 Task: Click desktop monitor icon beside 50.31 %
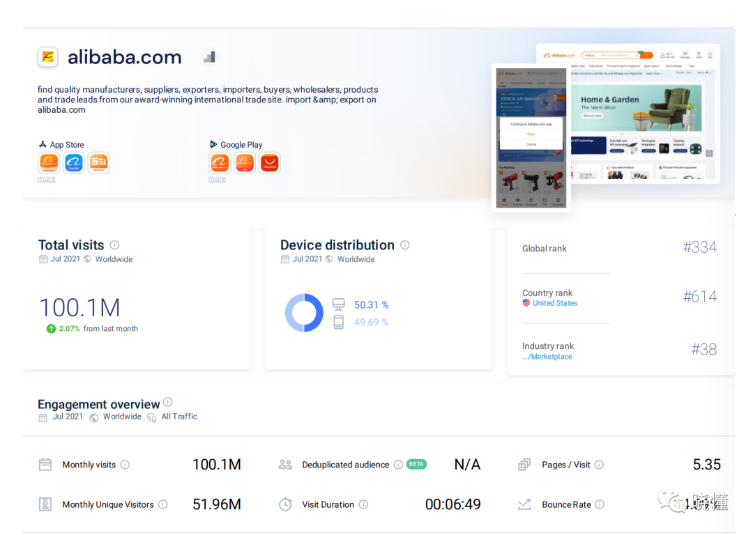(339, 304)
